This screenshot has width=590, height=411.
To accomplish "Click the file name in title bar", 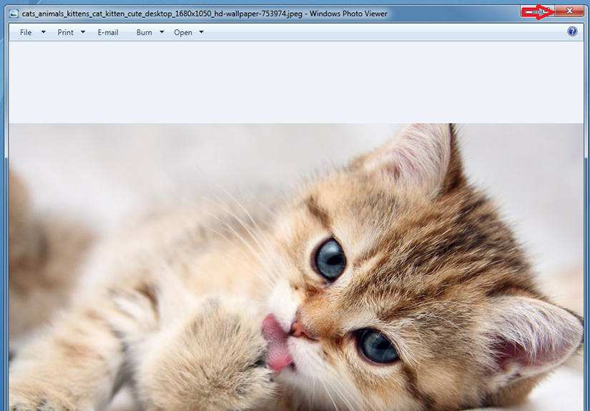I will 162,14.
